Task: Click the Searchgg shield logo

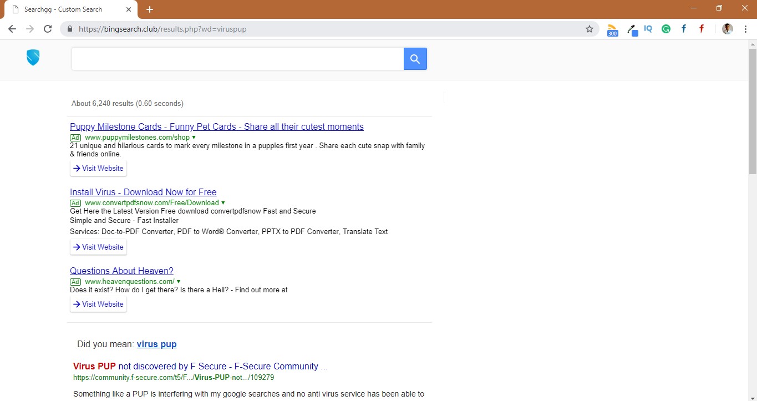Action: [33, 57]
